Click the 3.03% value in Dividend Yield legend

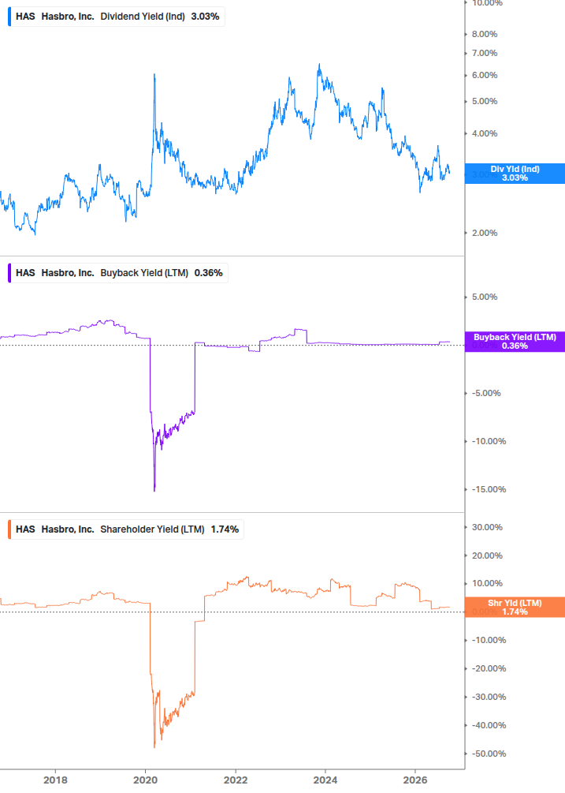205,17
